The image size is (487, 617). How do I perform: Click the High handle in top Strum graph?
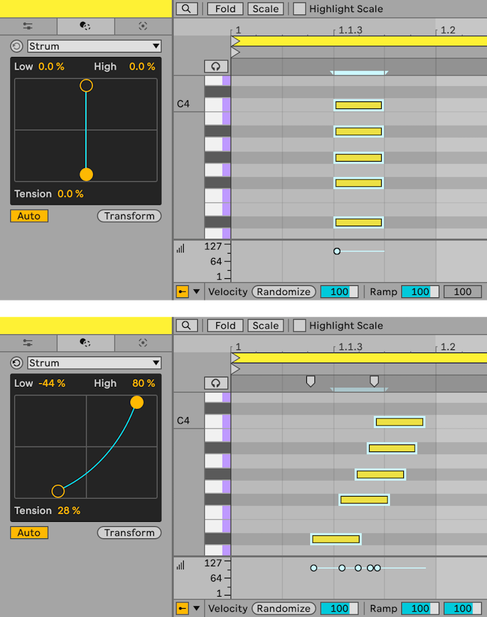pos(86,86)
